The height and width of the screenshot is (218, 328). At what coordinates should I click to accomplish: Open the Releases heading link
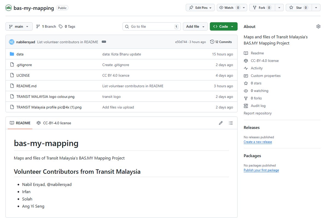point(252,128)
